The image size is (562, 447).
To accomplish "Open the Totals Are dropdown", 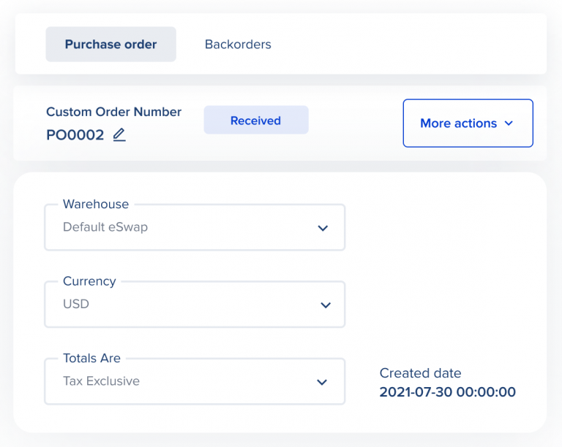I will 195,382.
